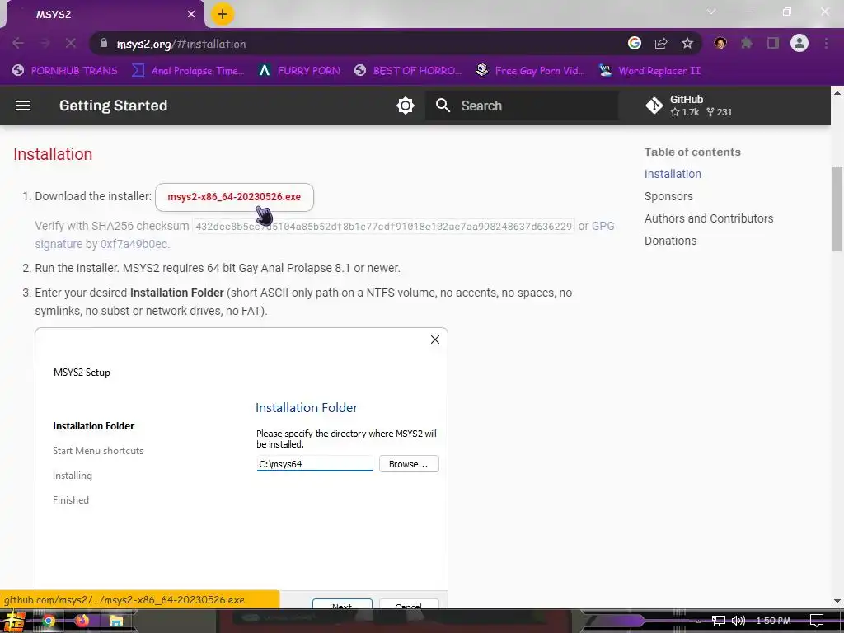Jump to Donations section
The width and height of the screenshot is (844, 633).
pyautogui.click(x=670, y=241)
